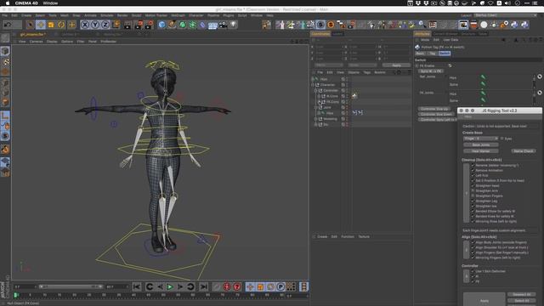Viewport: 544px width, 306px height.
Task: Click Name Check button in Rigging Tool
Action: [524, 151]
